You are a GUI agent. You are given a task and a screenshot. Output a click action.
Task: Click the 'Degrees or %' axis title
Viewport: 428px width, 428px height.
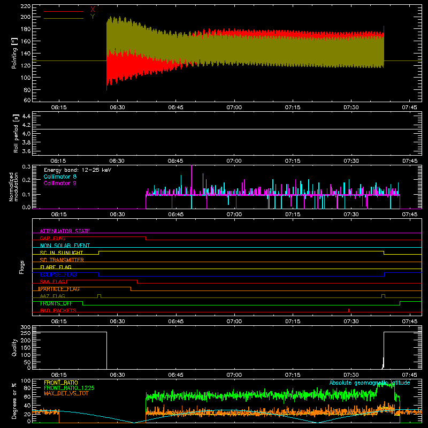(14, 401)
